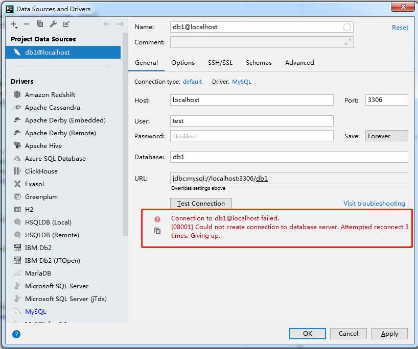Click the red error indicator icon
Screen dimensions: 418x349
pos(157,219)
